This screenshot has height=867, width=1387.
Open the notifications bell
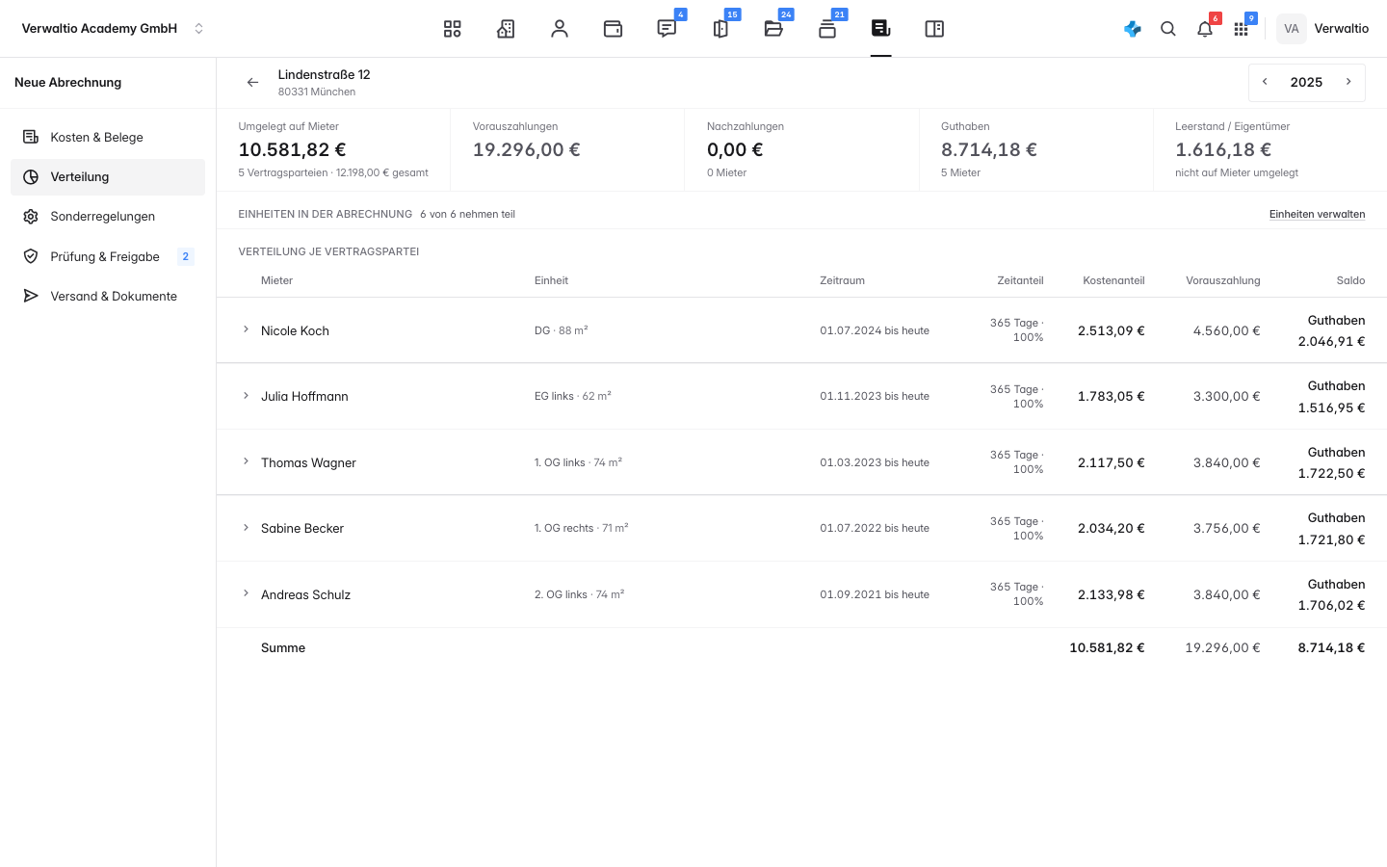click(x=1205, y=29)
